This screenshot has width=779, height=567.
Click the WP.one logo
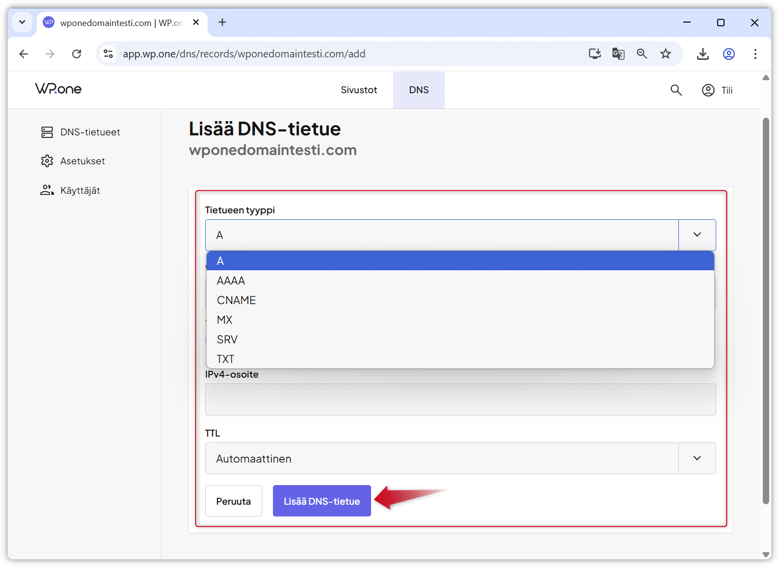(x=58, y=89)
